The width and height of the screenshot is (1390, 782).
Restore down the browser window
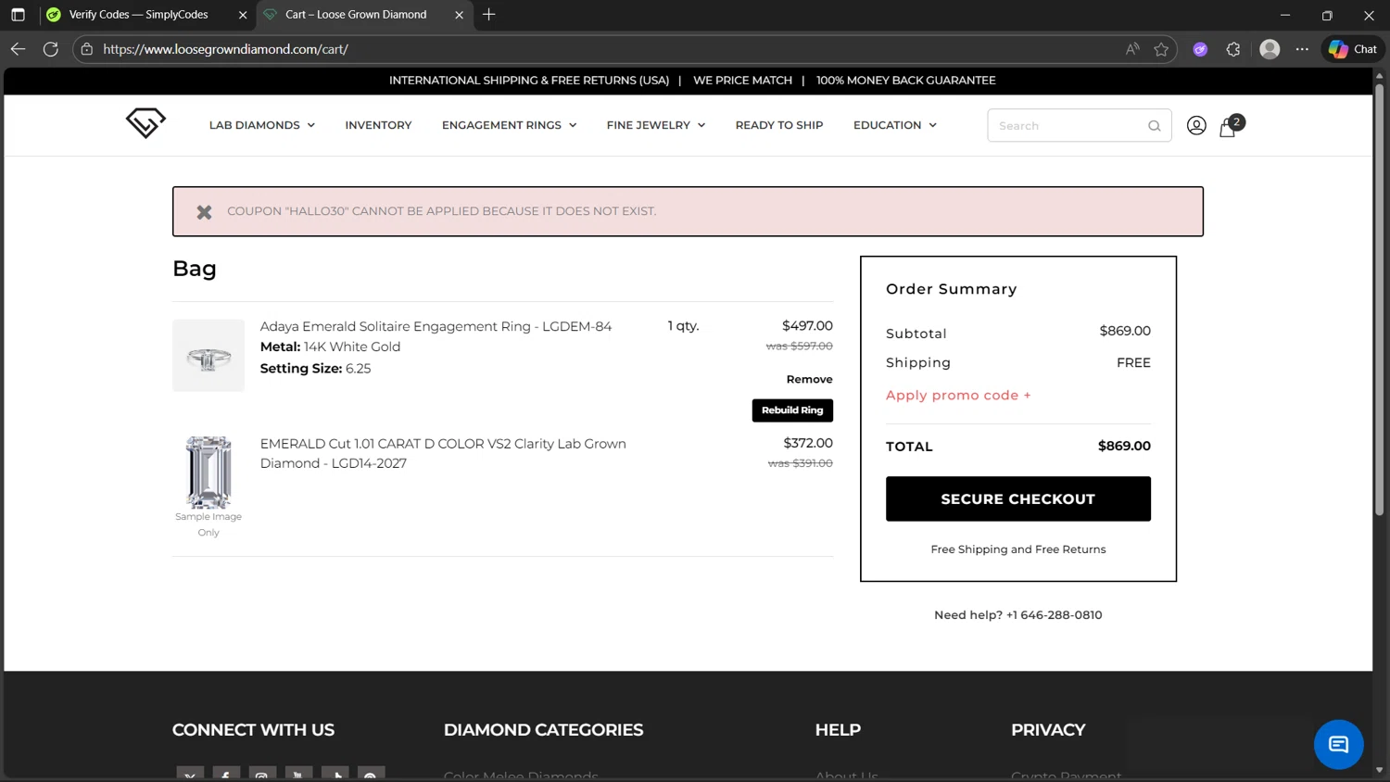pos(1327,15)
